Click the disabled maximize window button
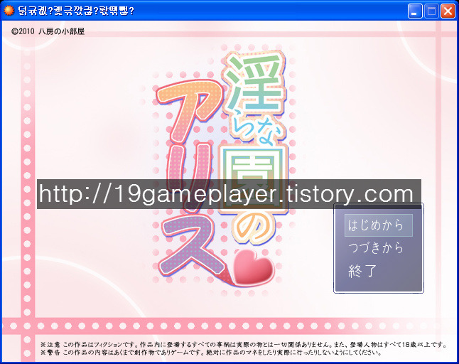The height and width of the screenshot is (364, 459). [x=431, y=11]
